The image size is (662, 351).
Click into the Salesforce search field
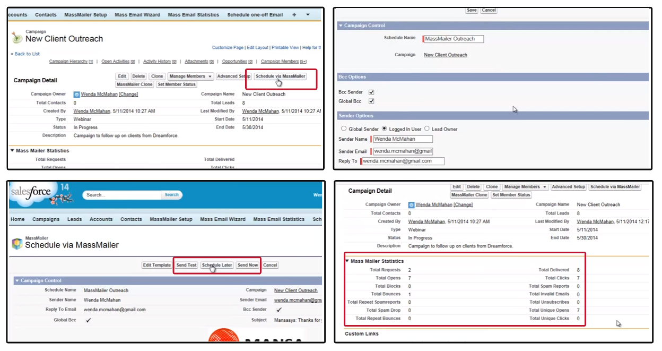[122, 195]
